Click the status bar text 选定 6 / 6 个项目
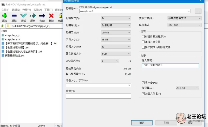Image resolution: width=208 pixels, height=127 pixels. [x=10, y=125]
